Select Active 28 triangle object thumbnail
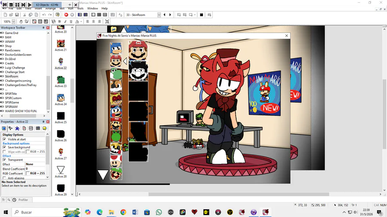Screen dimensions: 387x217 tap(61, 170)
